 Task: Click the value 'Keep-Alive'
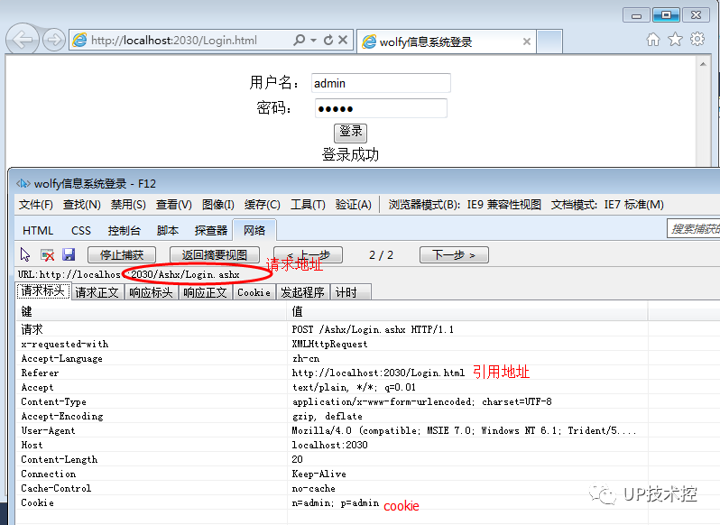tap(319, 474)
